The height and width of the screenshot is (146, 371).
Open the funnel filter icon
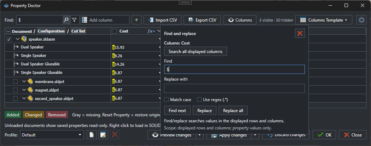pos(74,20)
